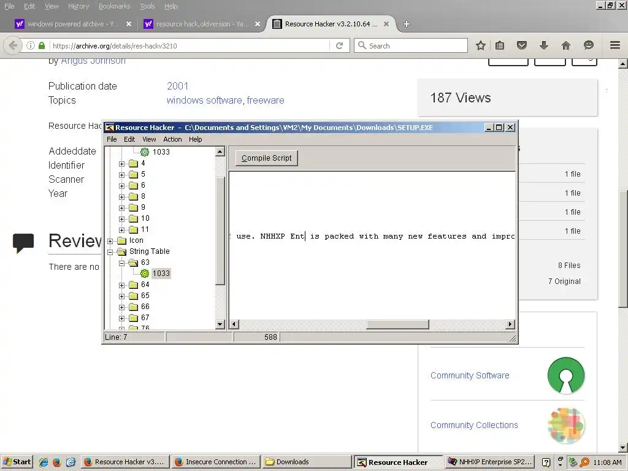This screenshot has width=628, height=471.
Task: Open Resource Hacker Action menu
Action: point(172,139)
